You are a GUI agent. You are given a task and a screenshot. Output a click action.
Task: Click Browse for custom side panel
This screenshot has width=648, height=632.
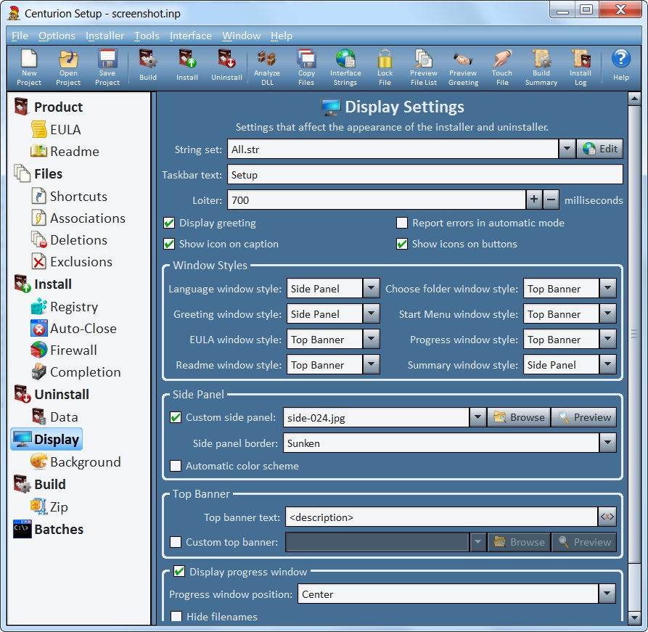[519, 417]
